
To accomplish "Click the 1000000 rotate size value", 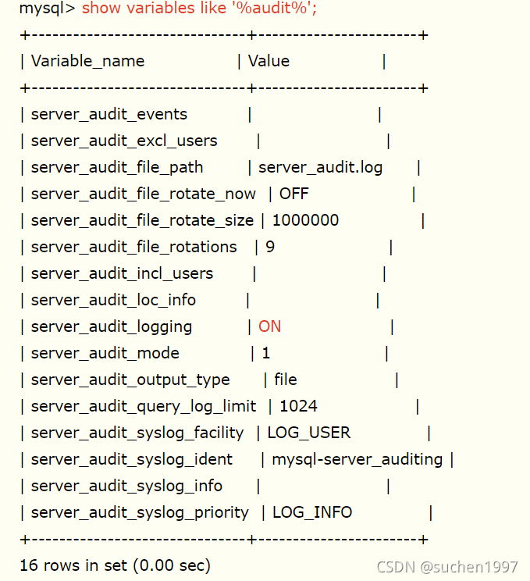I will [305, 220].
